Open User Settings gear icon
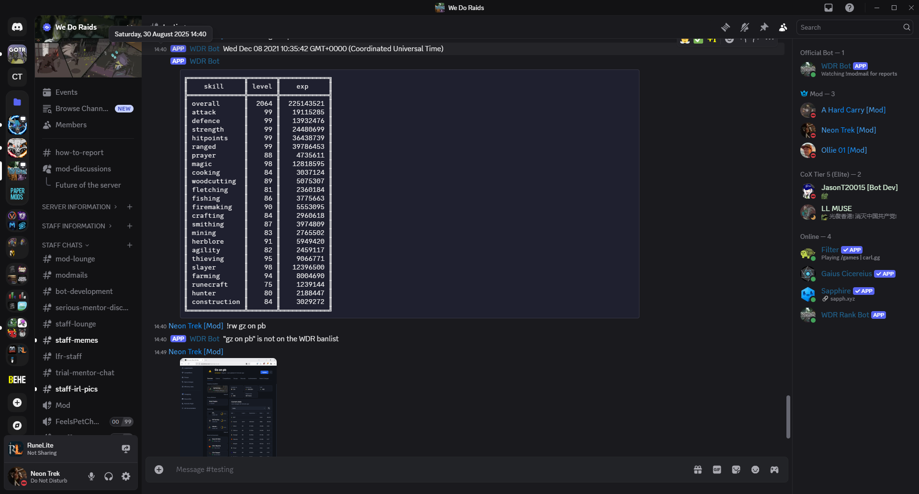Viewport: 919px width, 494px height. 126,476
